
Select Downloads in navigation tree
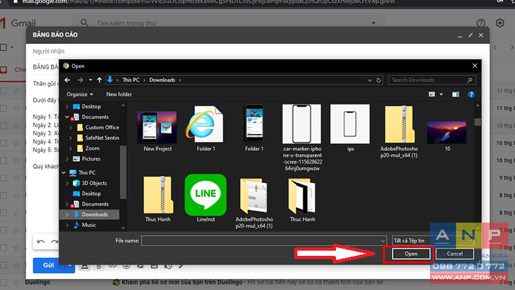tap(90, 215)
